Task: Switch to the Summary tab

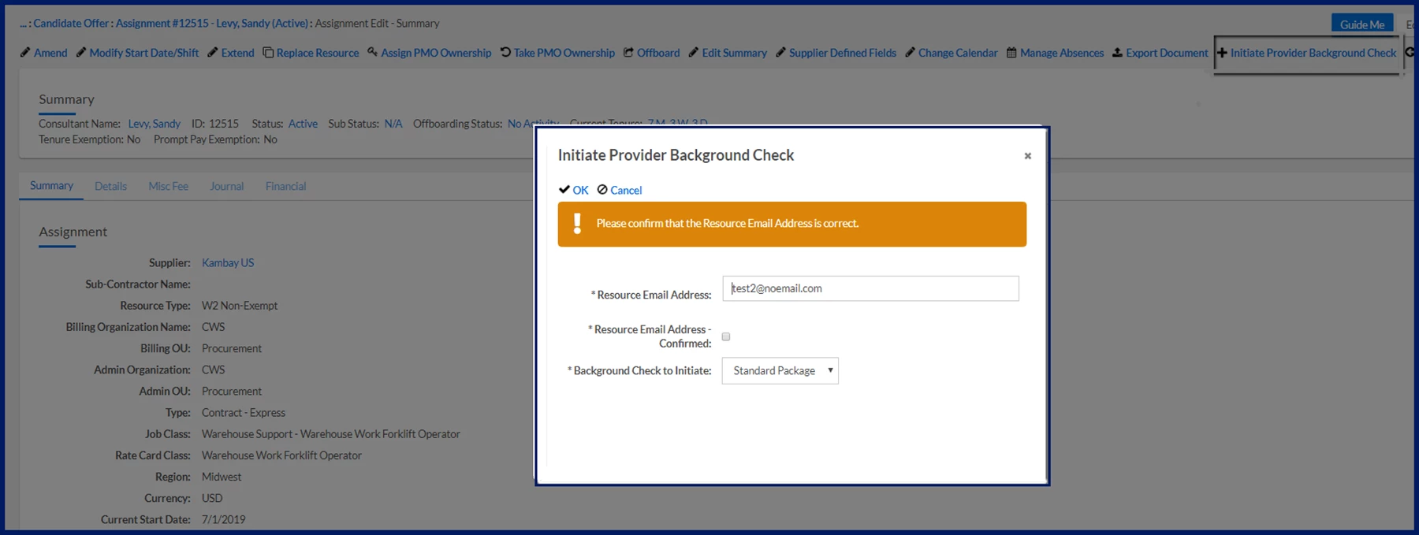Action: [51, 186]
